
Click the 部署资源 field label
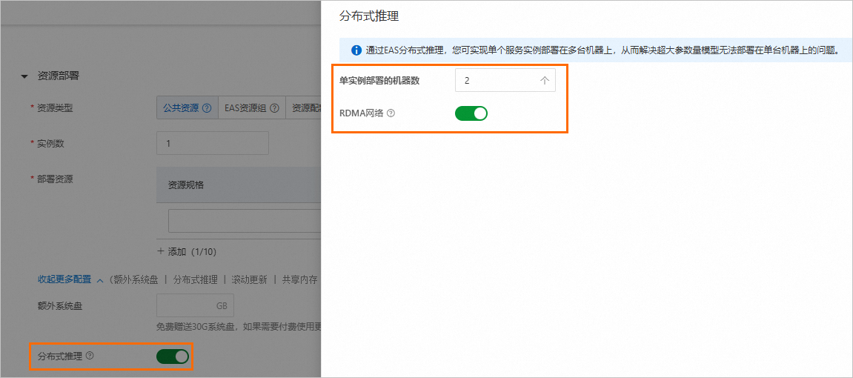click(x=54, y=179)
